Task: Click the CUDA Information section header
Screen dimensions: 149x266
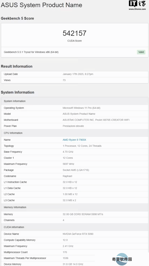Action: (74, 227)
